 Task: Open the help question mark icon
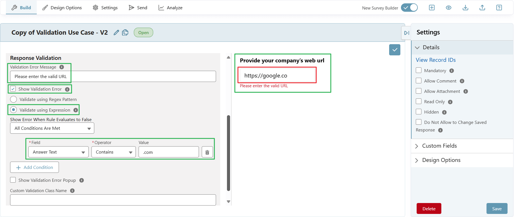(x=499, y=8)
